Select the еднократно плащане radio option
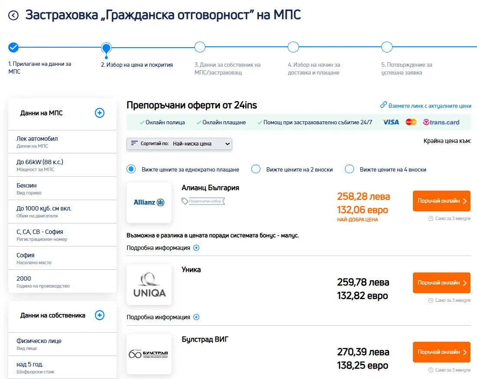Image resolution: width=477 pixels, height=379 pixels. coord(131,169)
